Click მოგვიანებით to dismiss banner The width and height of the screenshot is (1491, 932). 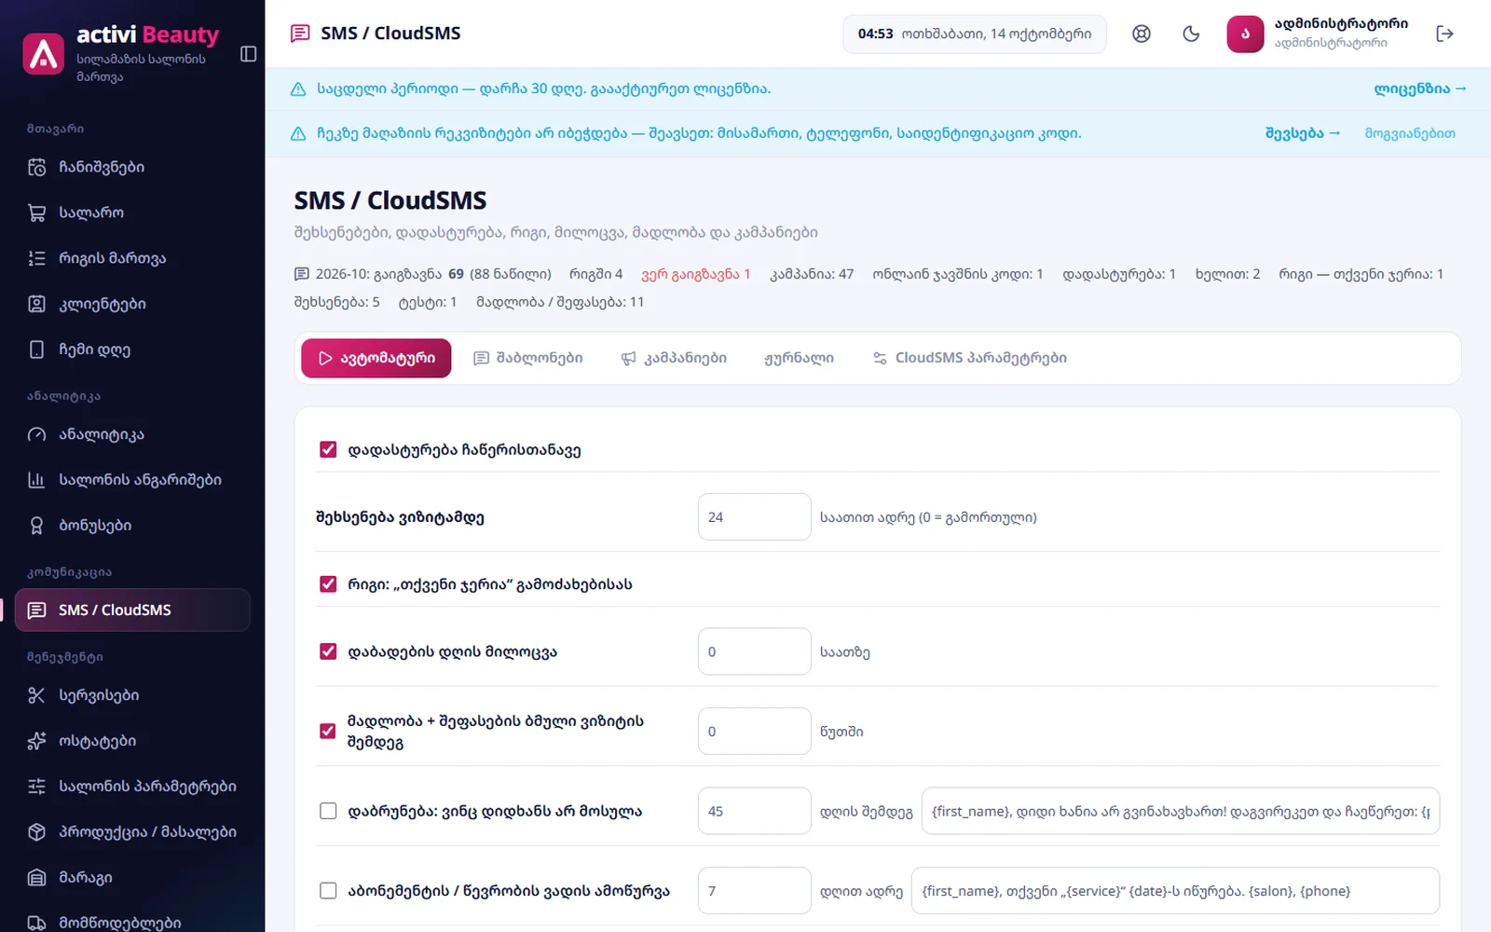1410,133
